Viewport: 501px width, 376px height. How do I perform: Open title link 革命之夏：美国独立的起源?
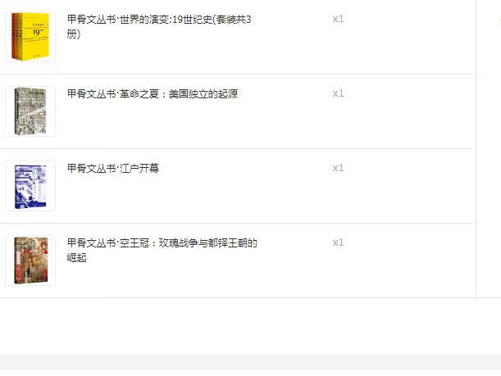153,94
